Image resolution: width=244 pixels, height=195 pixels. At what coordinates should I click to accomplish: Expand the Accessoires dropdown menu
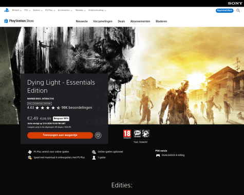pos(65,10)
